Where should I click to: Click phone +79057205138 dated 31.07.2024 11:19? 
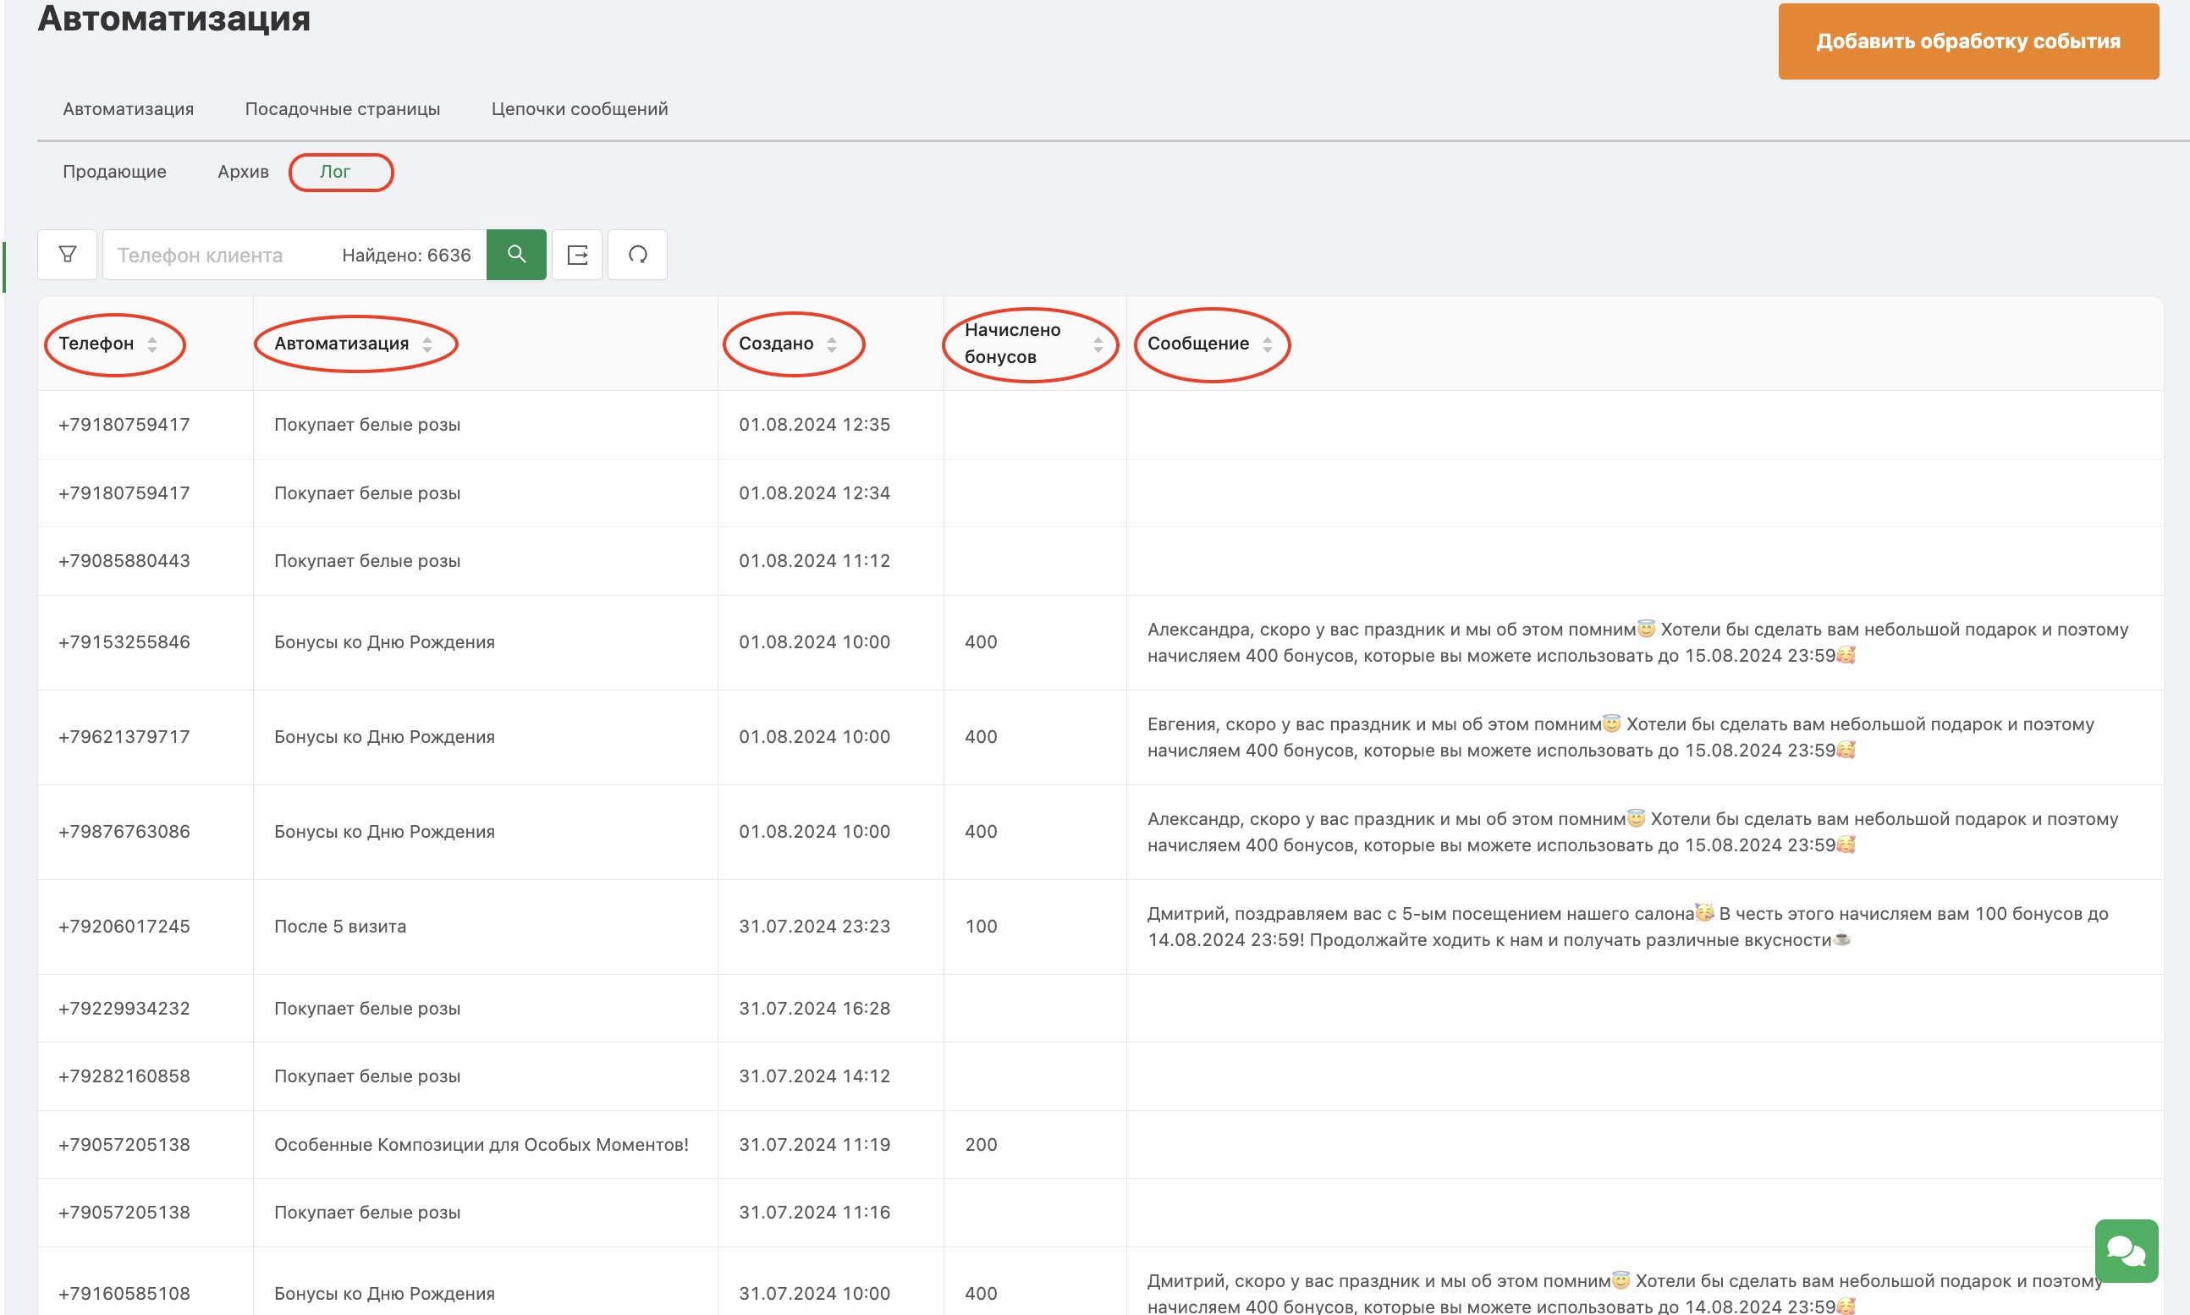[124, 1145]
